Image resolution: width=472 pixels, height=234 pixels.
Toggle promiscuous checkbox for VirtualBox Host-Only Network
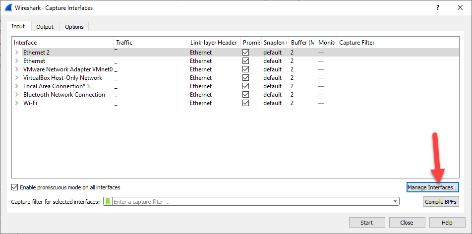(245, 78)
